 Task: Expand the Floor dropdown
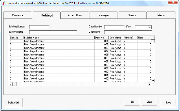coord(150,27)
